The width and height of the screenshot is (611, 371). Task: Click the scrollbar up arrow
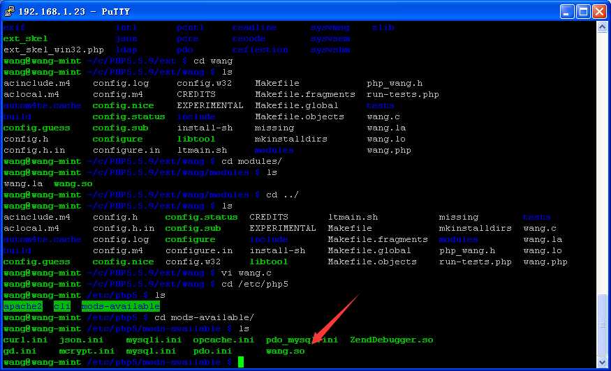click(x=602, y=27)
